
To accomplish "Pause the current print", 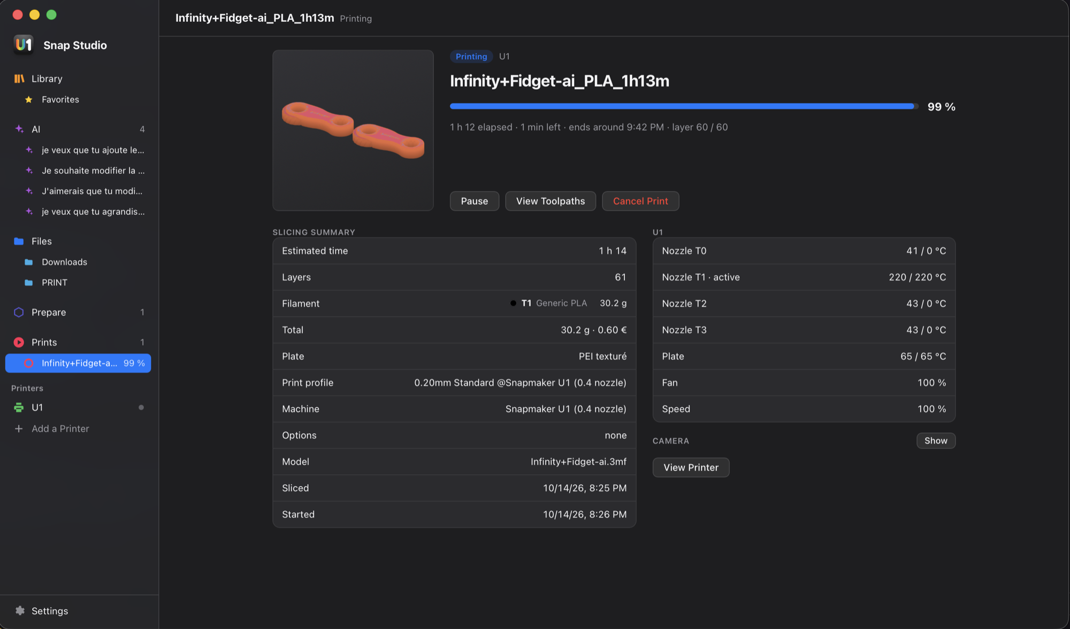I will 475,201.
